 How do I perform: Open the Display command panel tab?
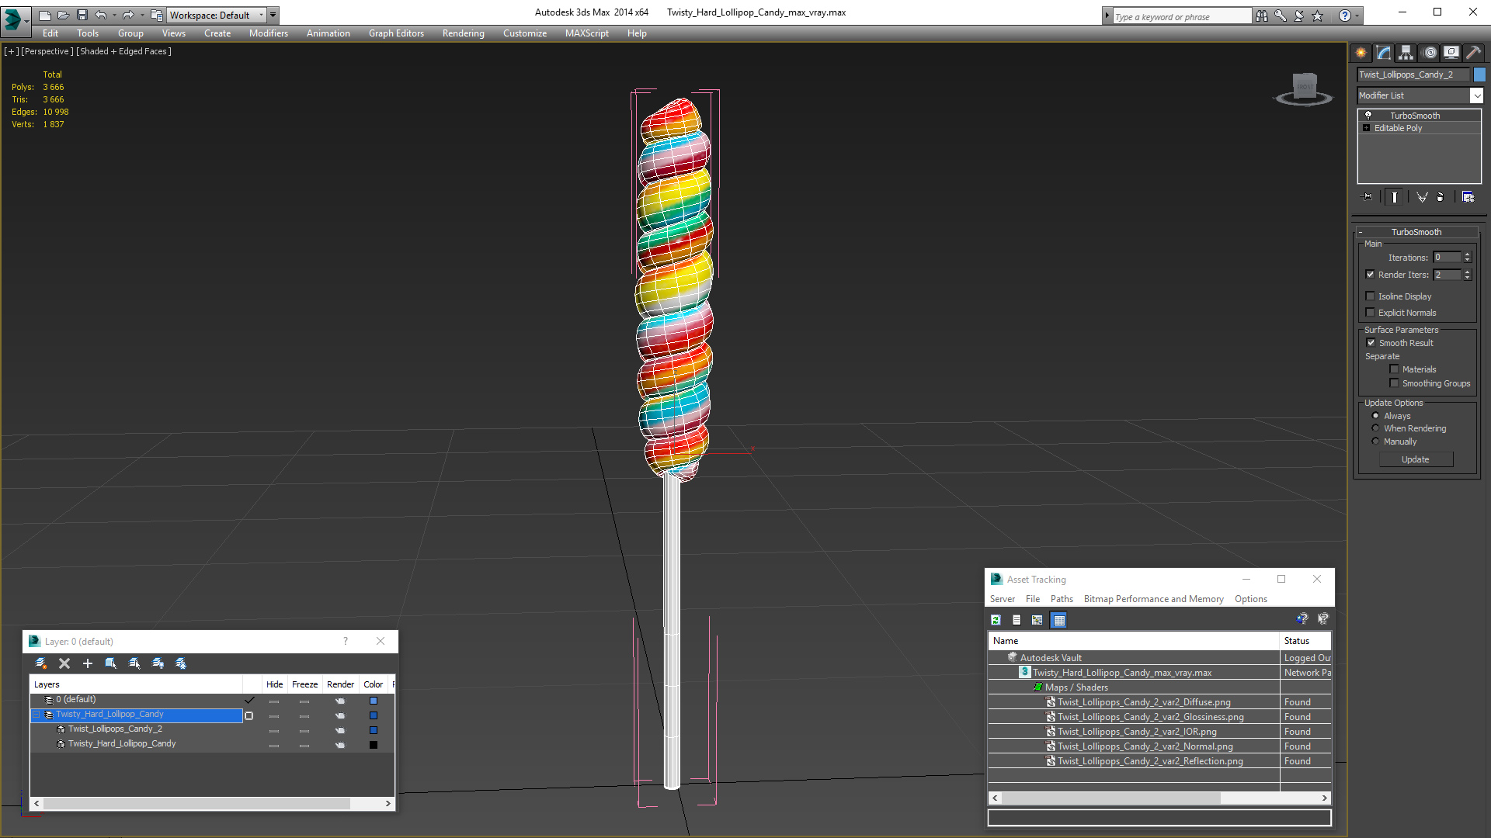pyautogui.click(x=1451, y=53)
